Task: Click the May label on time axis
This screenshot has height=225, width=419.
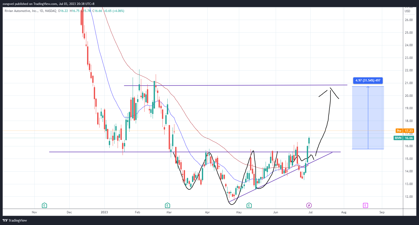Action: tap(239, 212)
